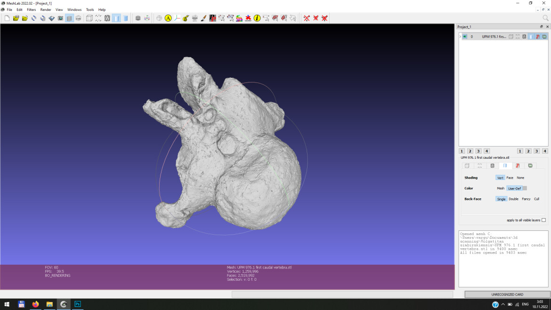
Task: Click the gray User-Def color swatch
Action: coord(525,188)
